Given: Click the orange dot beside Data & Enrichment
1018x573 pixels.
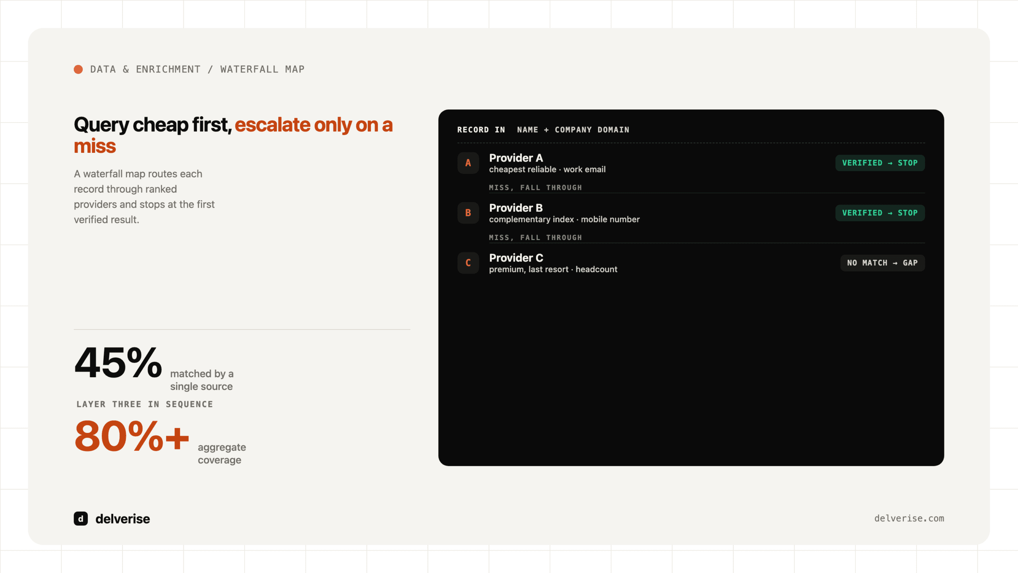Looking at the screenshot, I should 78,69.
